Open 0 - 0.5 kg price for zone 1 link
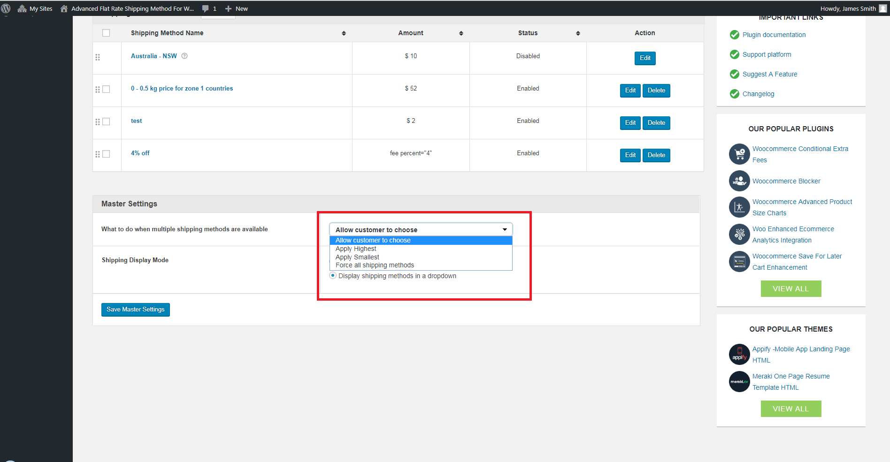 pos(182,88)
